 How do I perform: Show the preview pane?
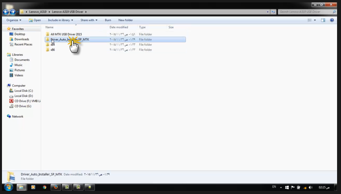(323, 20)
